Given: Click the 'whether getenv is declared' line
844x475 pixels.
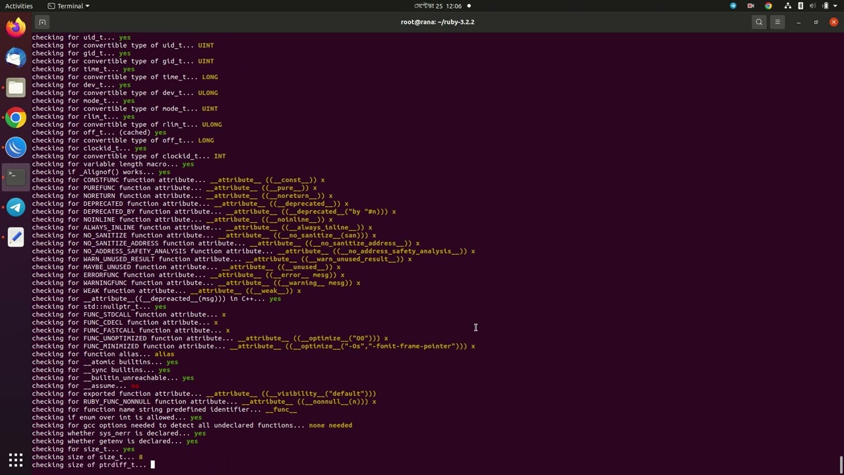Looking at the screenshot, I should pyautogui.click(x=115, y=441).
